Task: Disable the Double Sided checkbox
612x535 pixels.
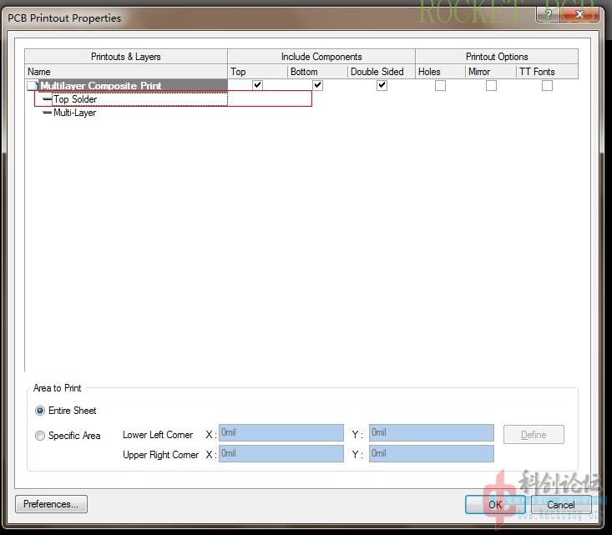Action: 382,85
